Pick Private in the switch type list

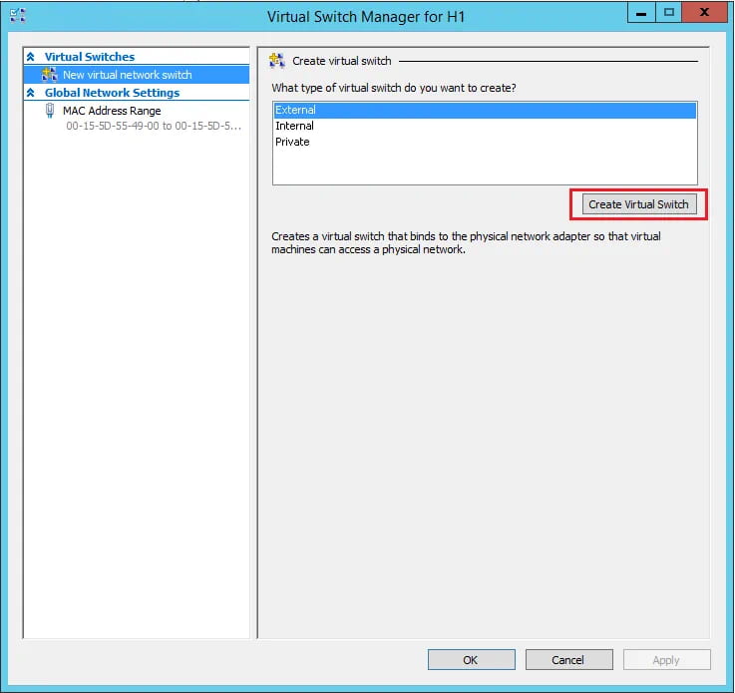[x=292, y=142]
